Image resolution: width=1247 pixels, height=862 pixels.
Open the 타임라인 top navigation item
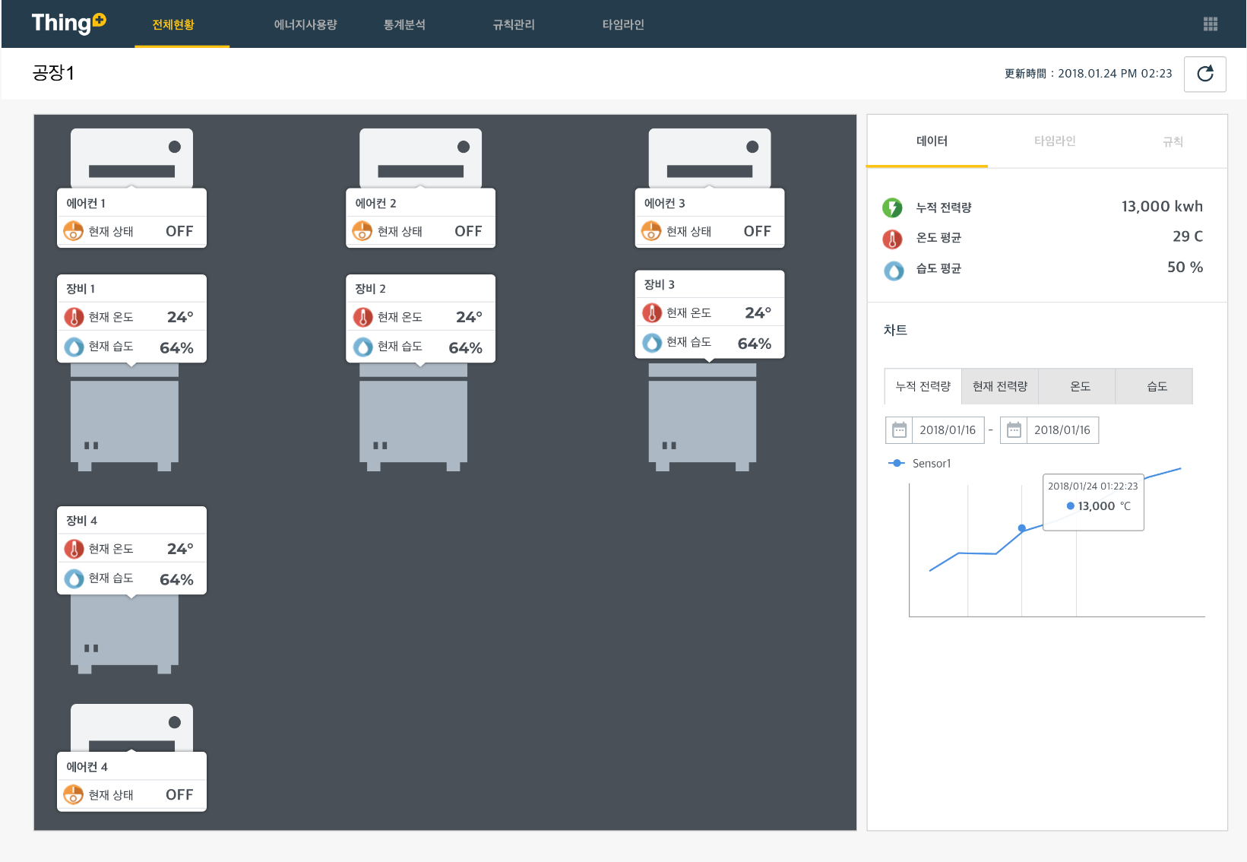pos(623,24)
